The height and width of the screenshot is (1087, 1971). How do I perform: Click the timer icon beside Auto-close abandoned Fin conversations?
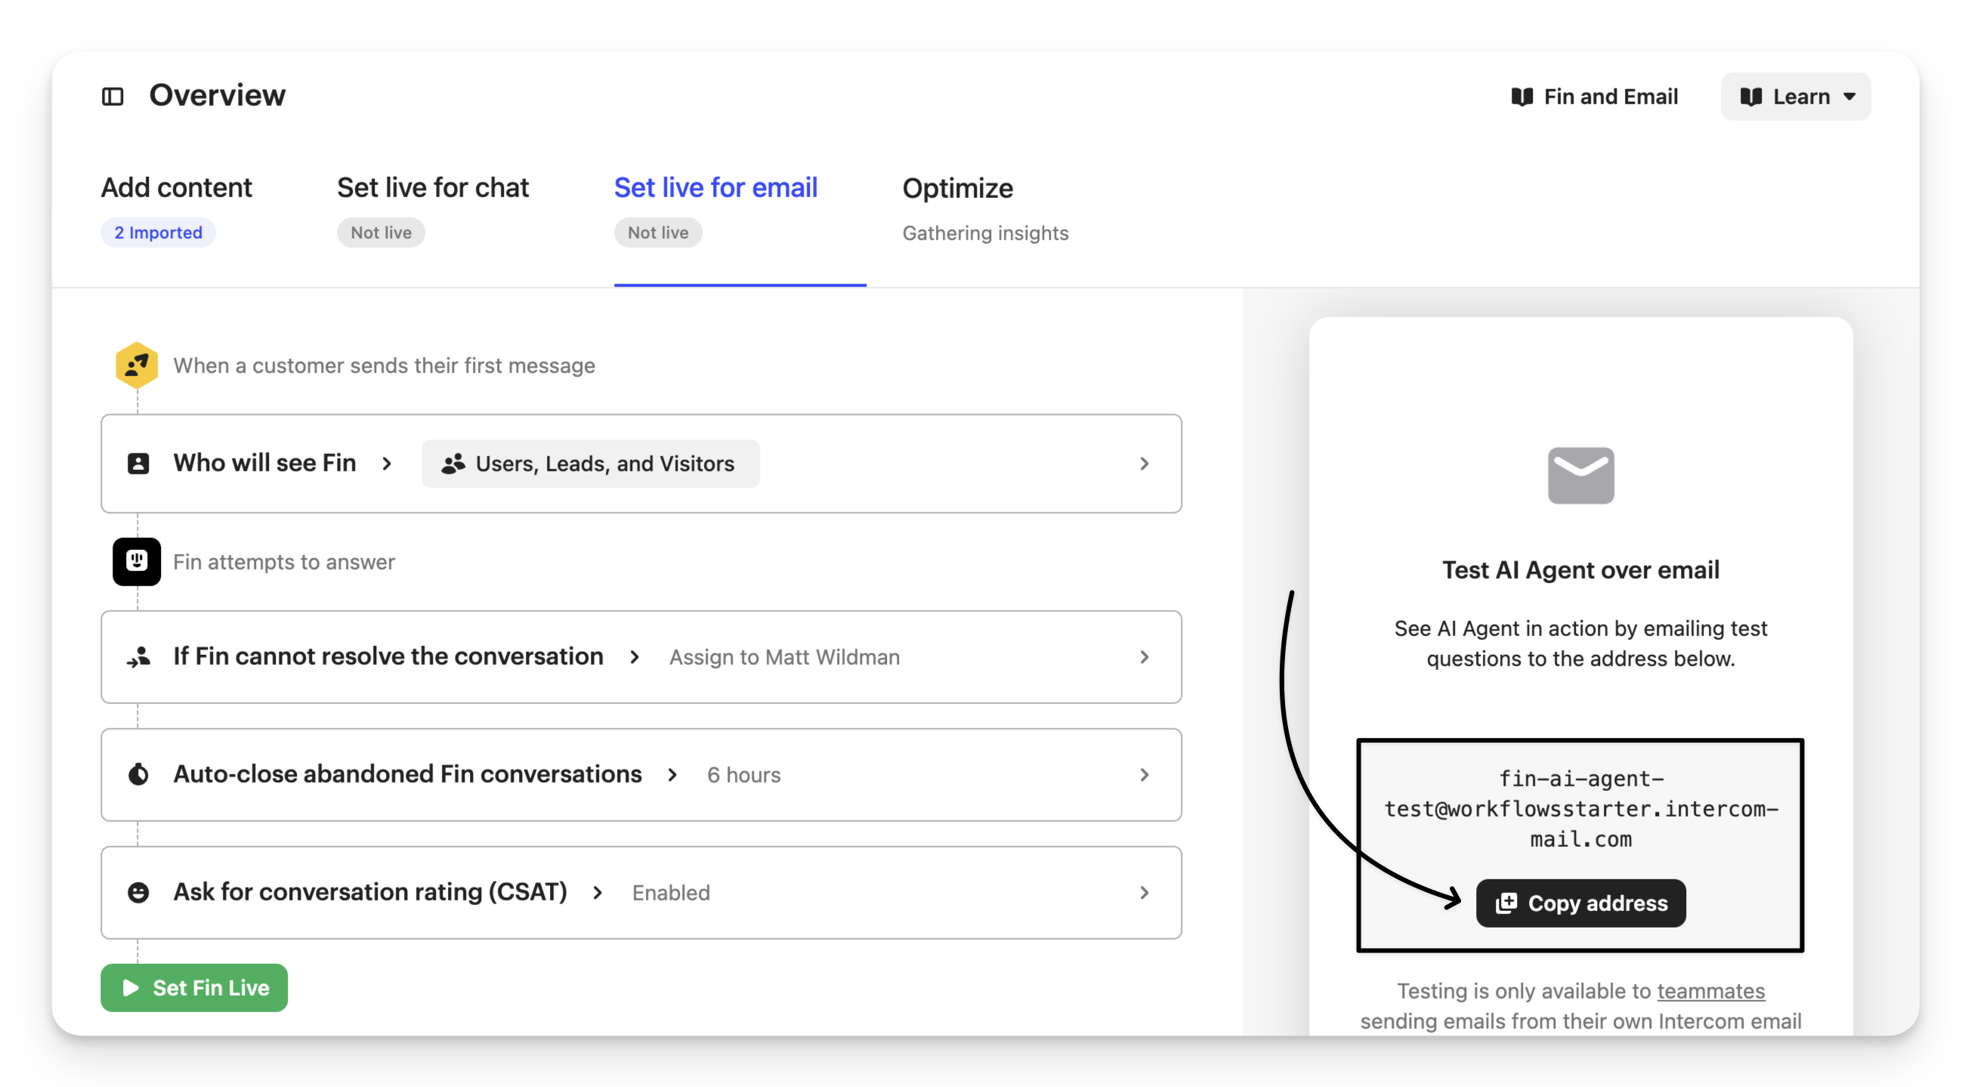(138, 775)
